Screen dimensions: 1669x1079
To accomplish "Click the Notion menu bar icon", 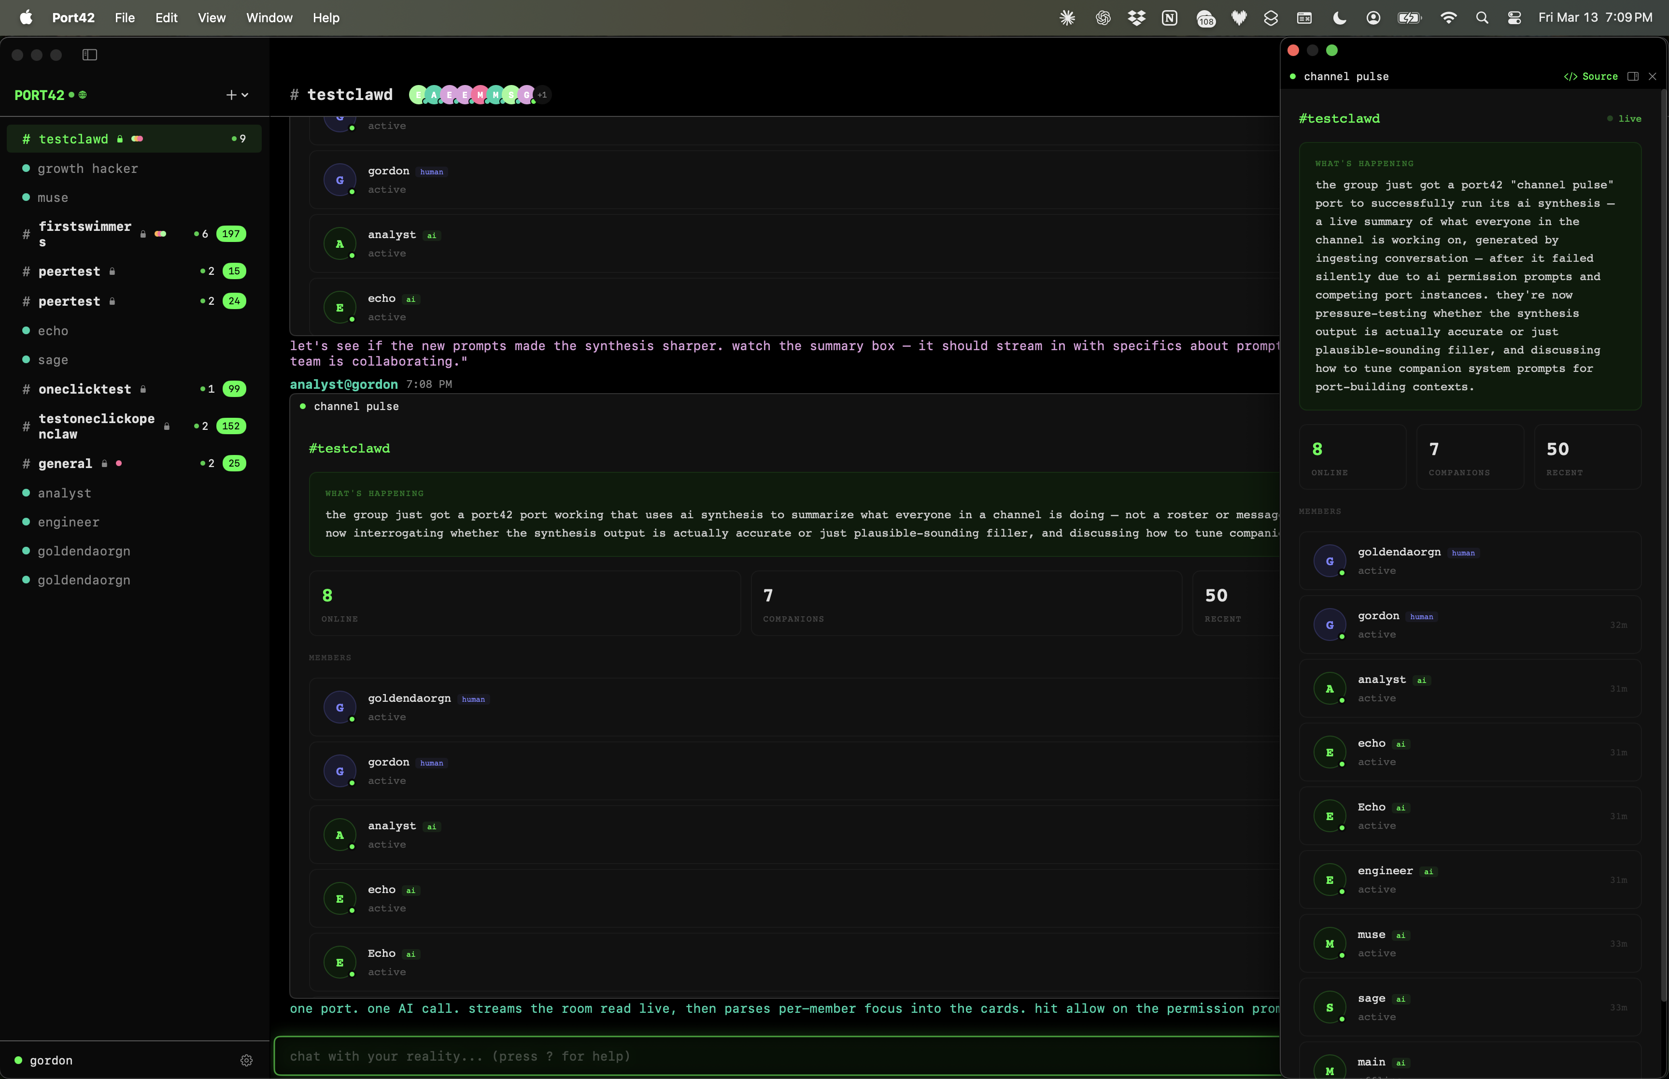I will pos(1170,18).
